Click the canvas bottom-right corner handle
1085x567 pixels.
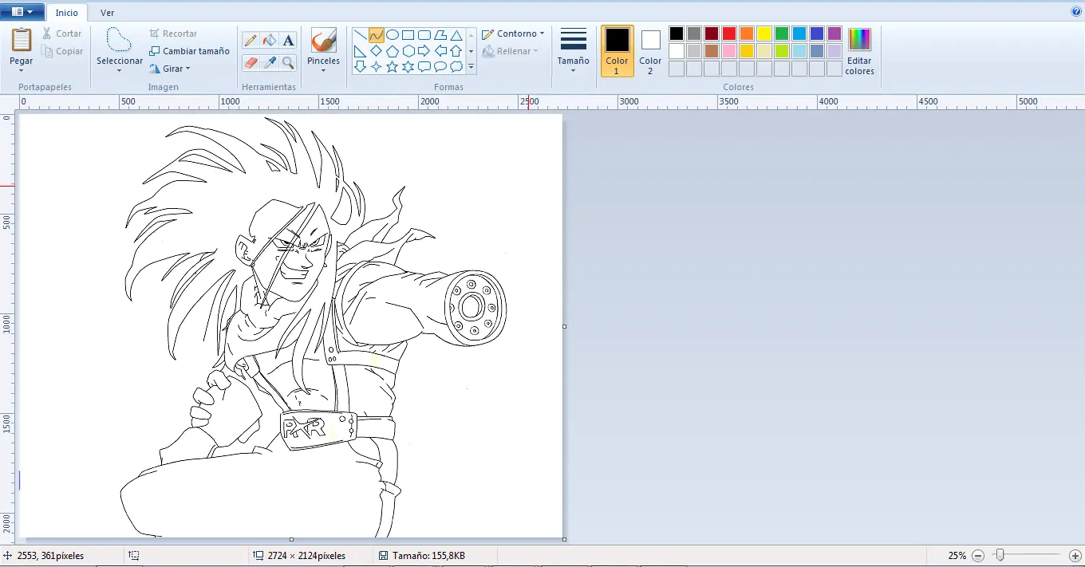click(x=565, y=540)
